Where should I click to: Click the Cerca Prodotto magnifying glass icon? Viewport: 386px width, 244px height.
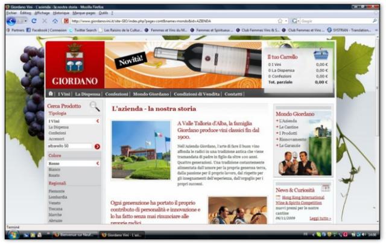click(x=95, y=106)
